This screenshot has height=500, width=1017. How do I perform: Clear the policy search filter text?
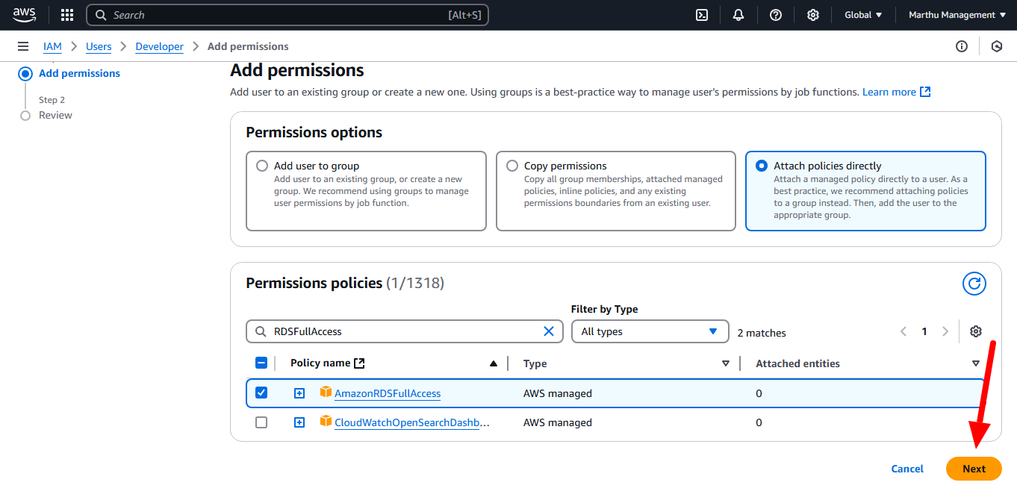pos(549,331)
